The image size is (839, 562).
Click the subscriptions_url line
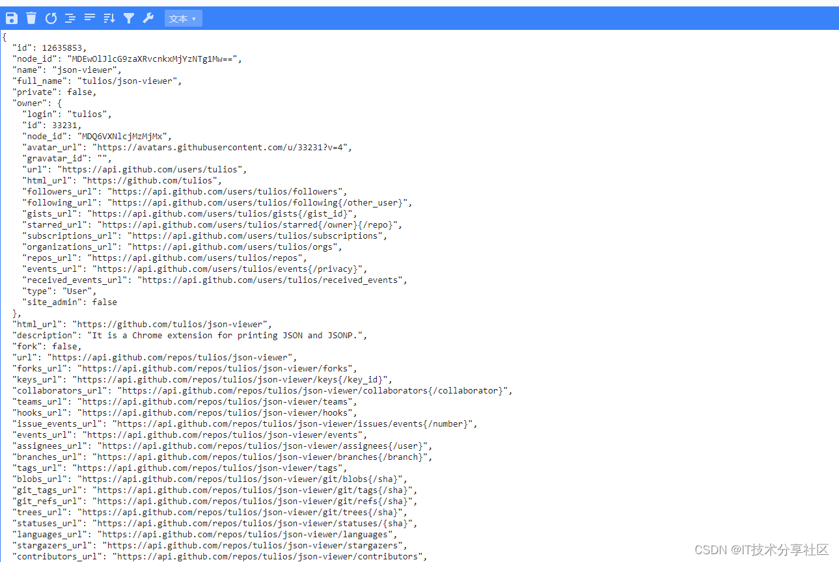[205, 235]
